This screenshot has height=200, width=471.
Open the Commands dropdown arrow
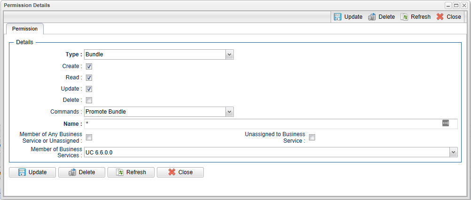[229, 112]
